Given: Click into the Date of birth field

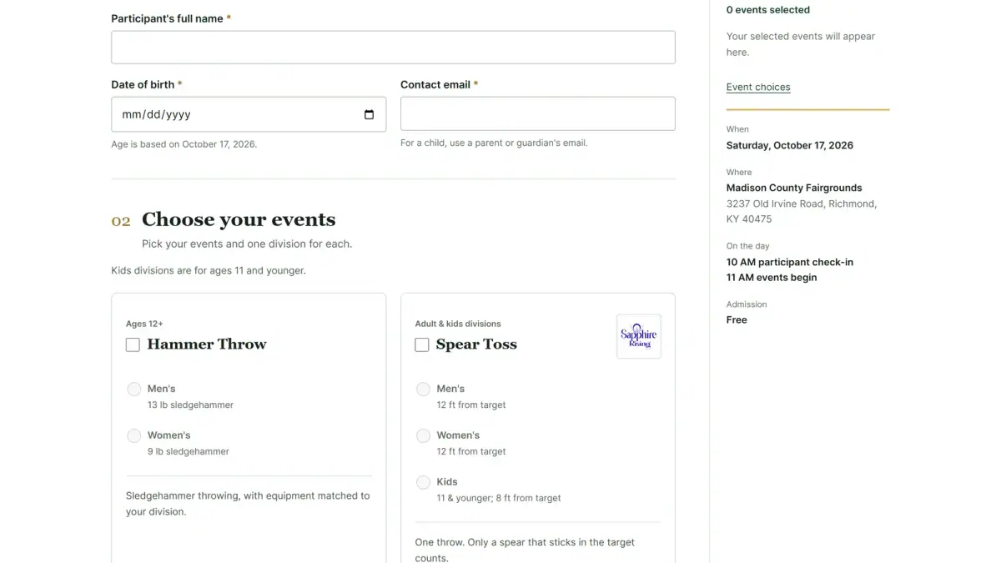Looking at the screenshot, I should click(249, 114).
